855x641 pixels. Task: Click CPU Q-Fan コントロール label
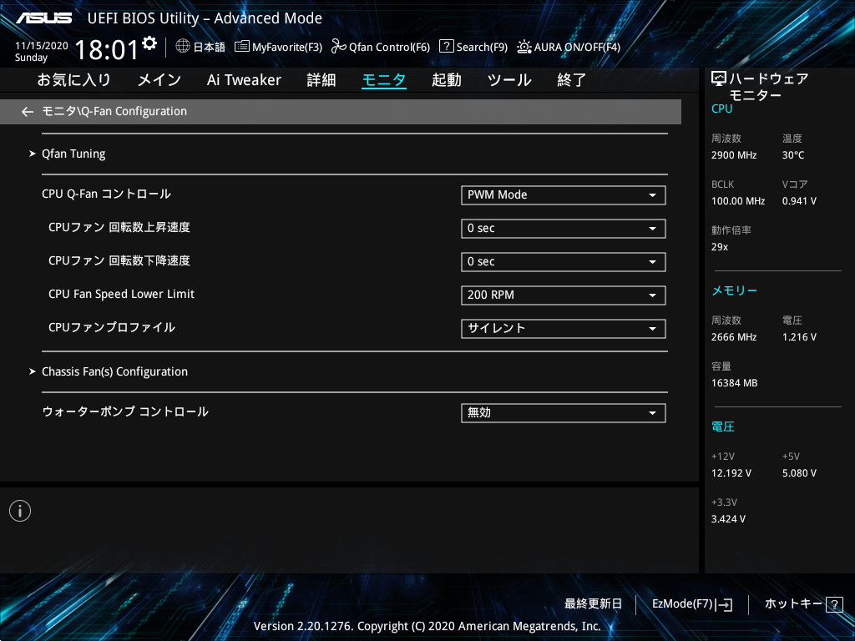(x=106, y=194)
